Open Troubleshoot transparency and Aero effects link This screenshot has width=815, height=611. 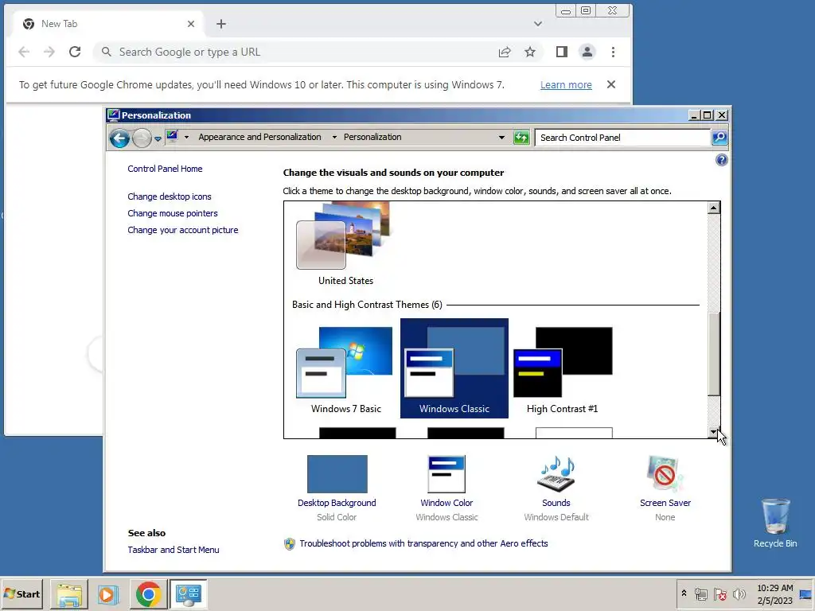coord(423,543)
